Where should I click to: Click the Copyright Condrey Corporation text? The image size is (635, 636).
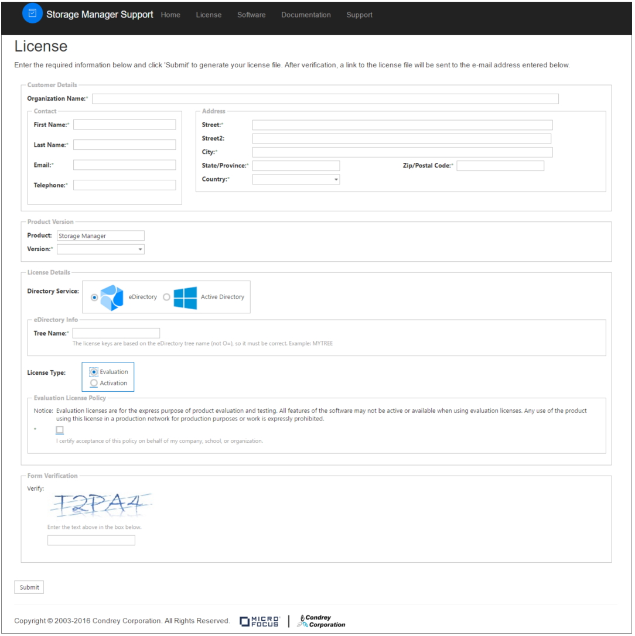tap(122, 621)
